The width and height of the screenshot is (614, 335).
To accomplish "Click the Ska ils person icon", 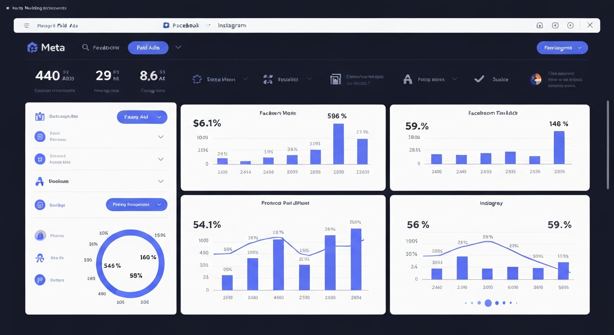I will click(40, 258).
